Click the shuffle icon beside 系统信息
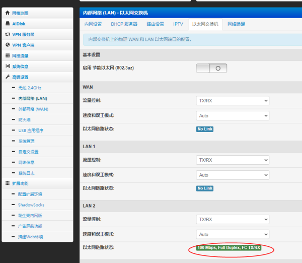The image size is (302, 263). 8,66
